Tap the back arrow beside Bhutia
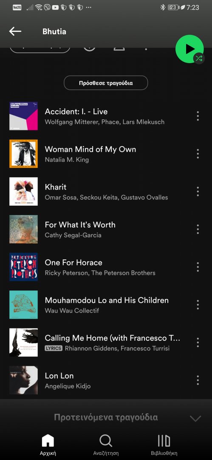 click(x=15, y=32)
